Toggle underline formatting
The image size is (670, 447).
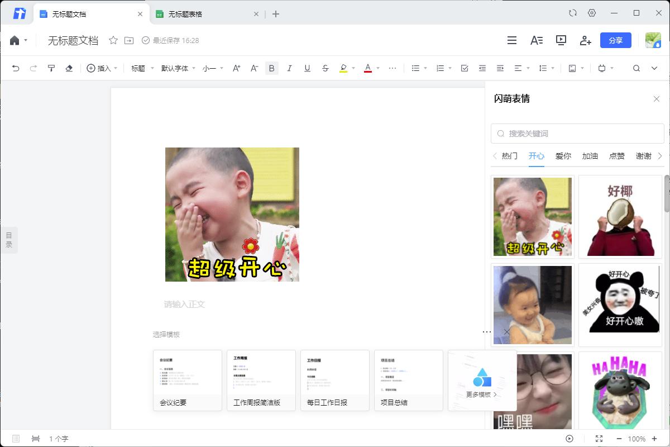(x=308, y=68)
